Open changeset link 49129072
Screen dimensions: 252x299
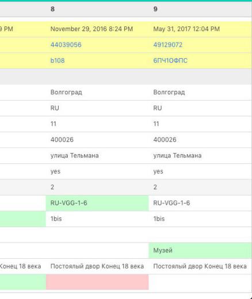168,45
